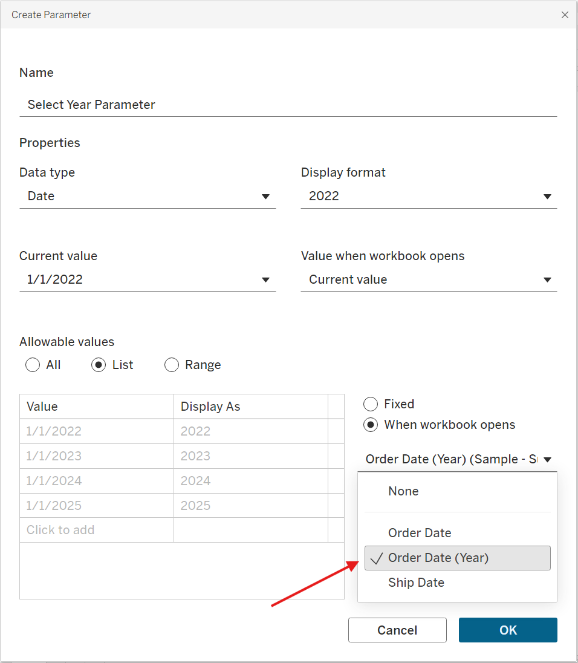Select the All allowable values option
This screenshot has height=663, width=578.
click(x=33, y=365)
